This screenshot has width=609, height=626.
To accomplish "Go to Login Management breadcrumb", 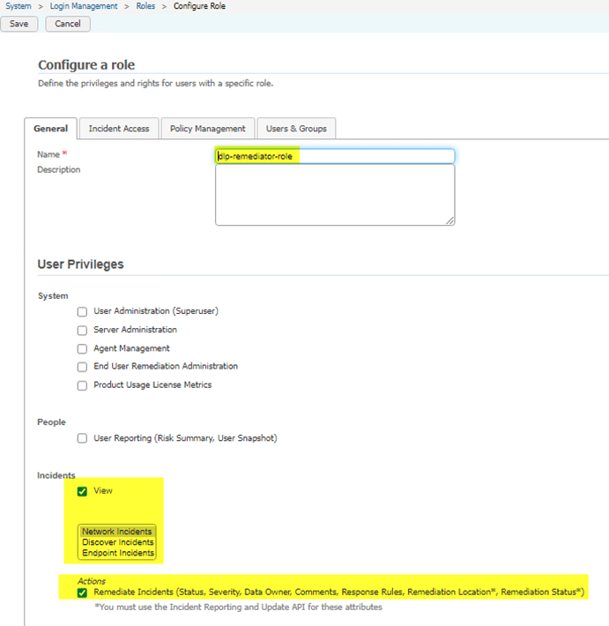I will point(84,6).
